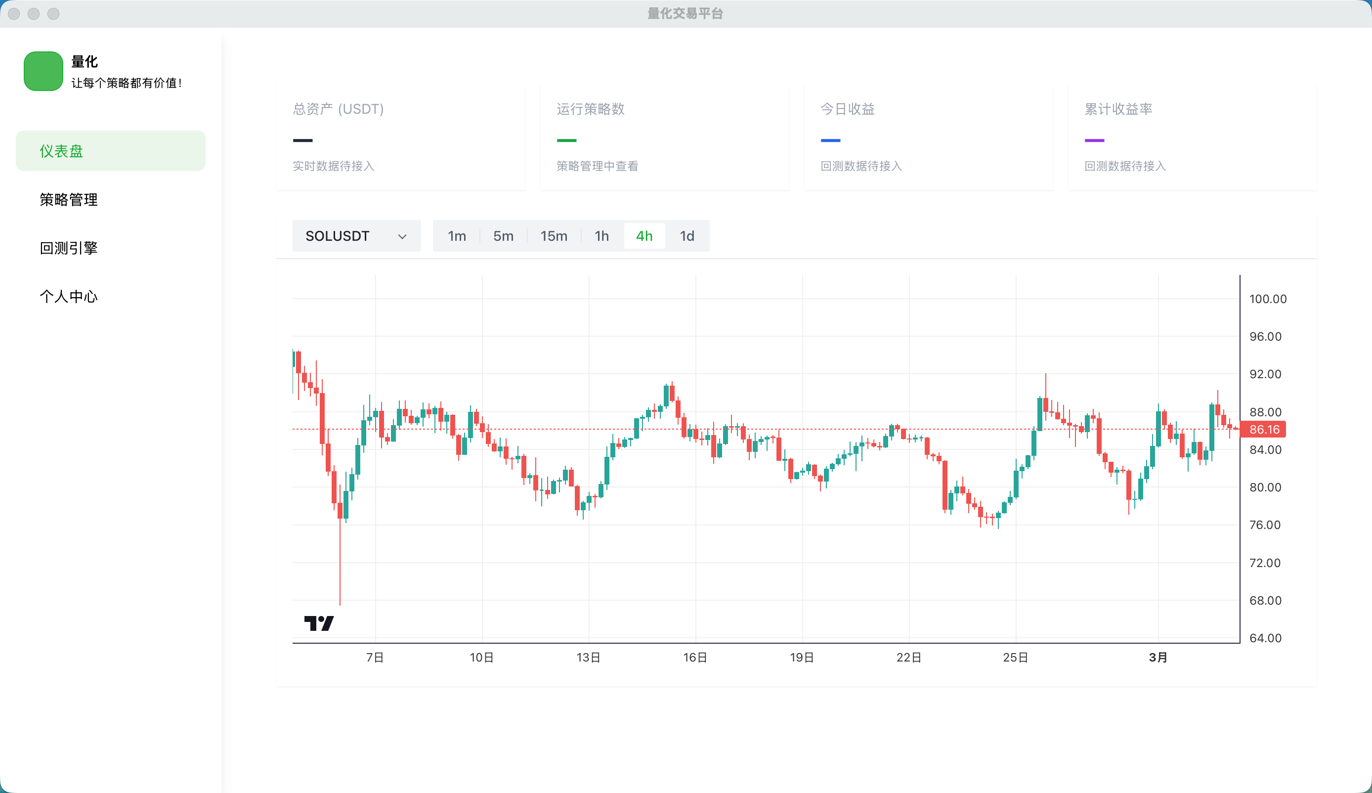Select the 1m timeframe

click(457, 236)
